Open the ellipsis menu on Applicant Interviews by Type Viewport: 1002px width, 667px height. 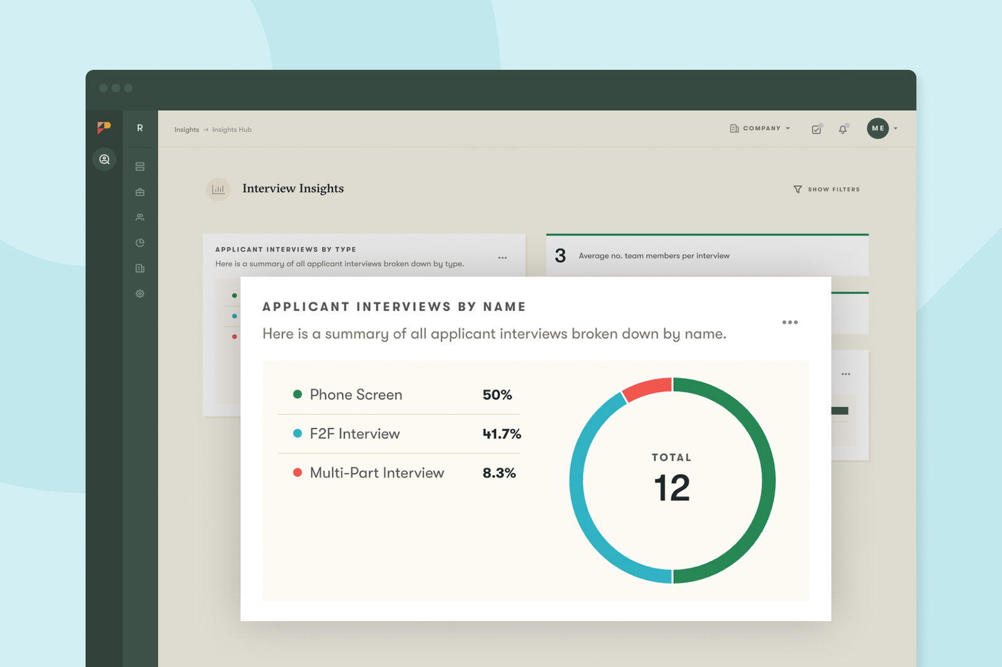coord(502,257)
